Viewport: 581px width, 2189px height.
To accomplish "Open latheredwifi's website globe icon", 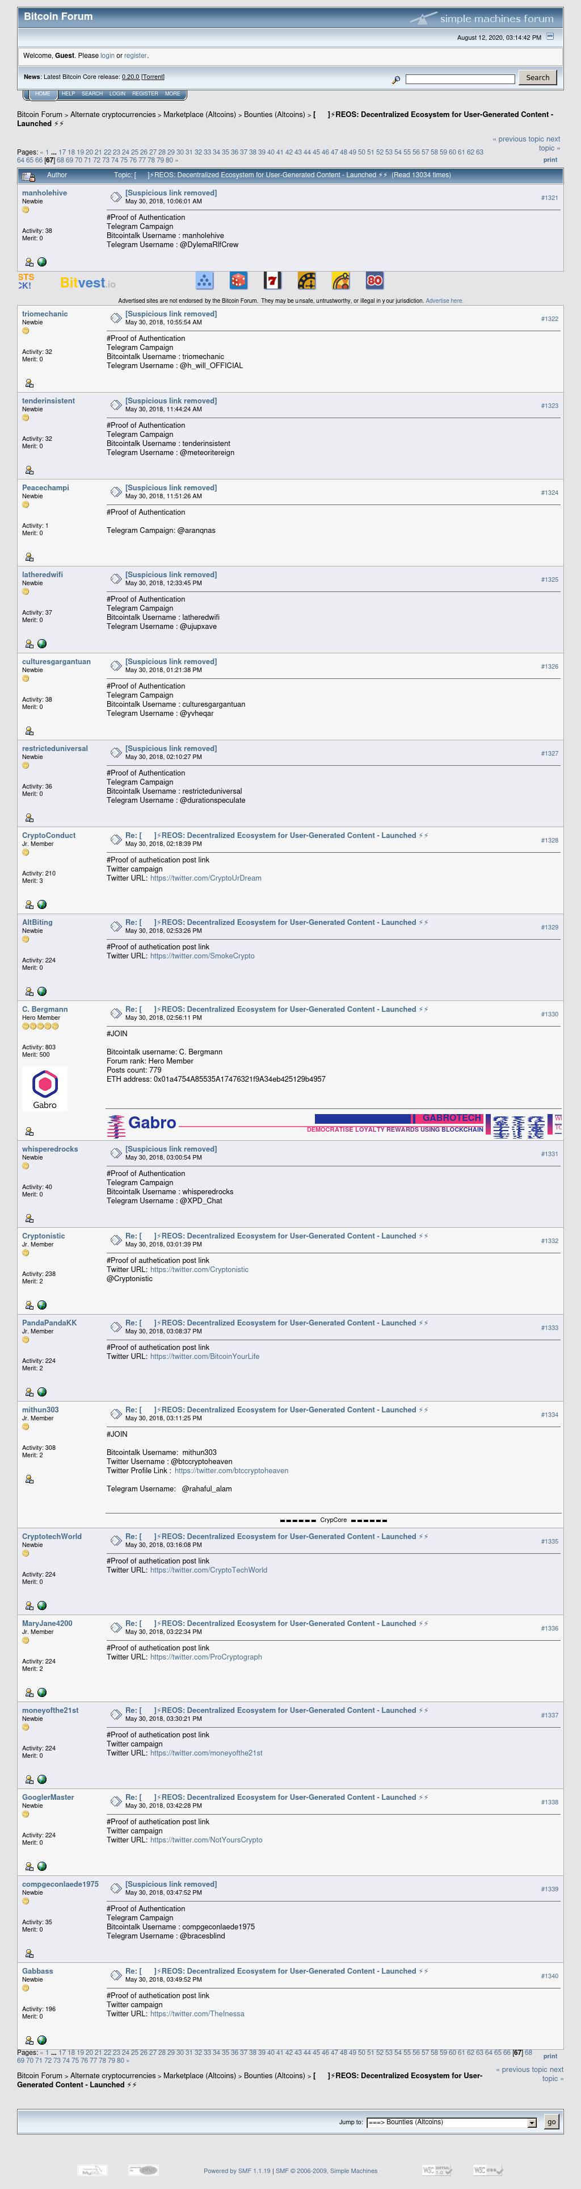I will point(43,643).
